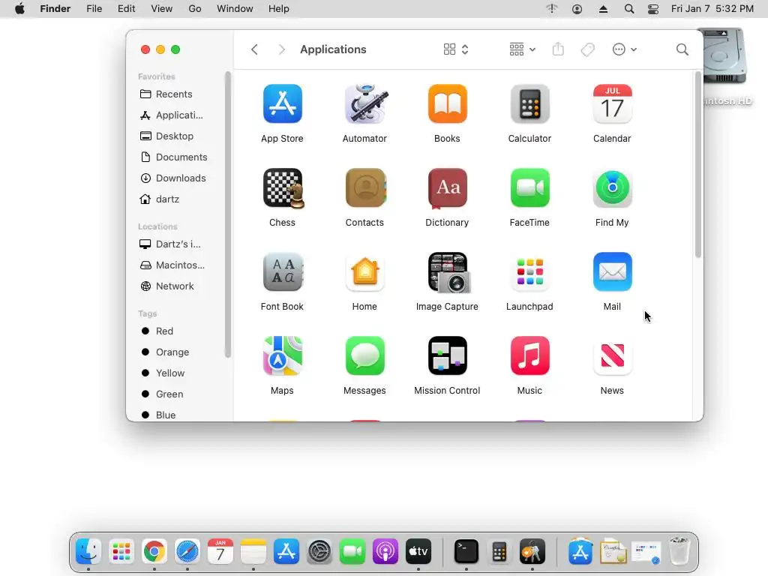The image size is (768, 576).
Task: Open Control Center in the menu bar
Action: point(653,9)
